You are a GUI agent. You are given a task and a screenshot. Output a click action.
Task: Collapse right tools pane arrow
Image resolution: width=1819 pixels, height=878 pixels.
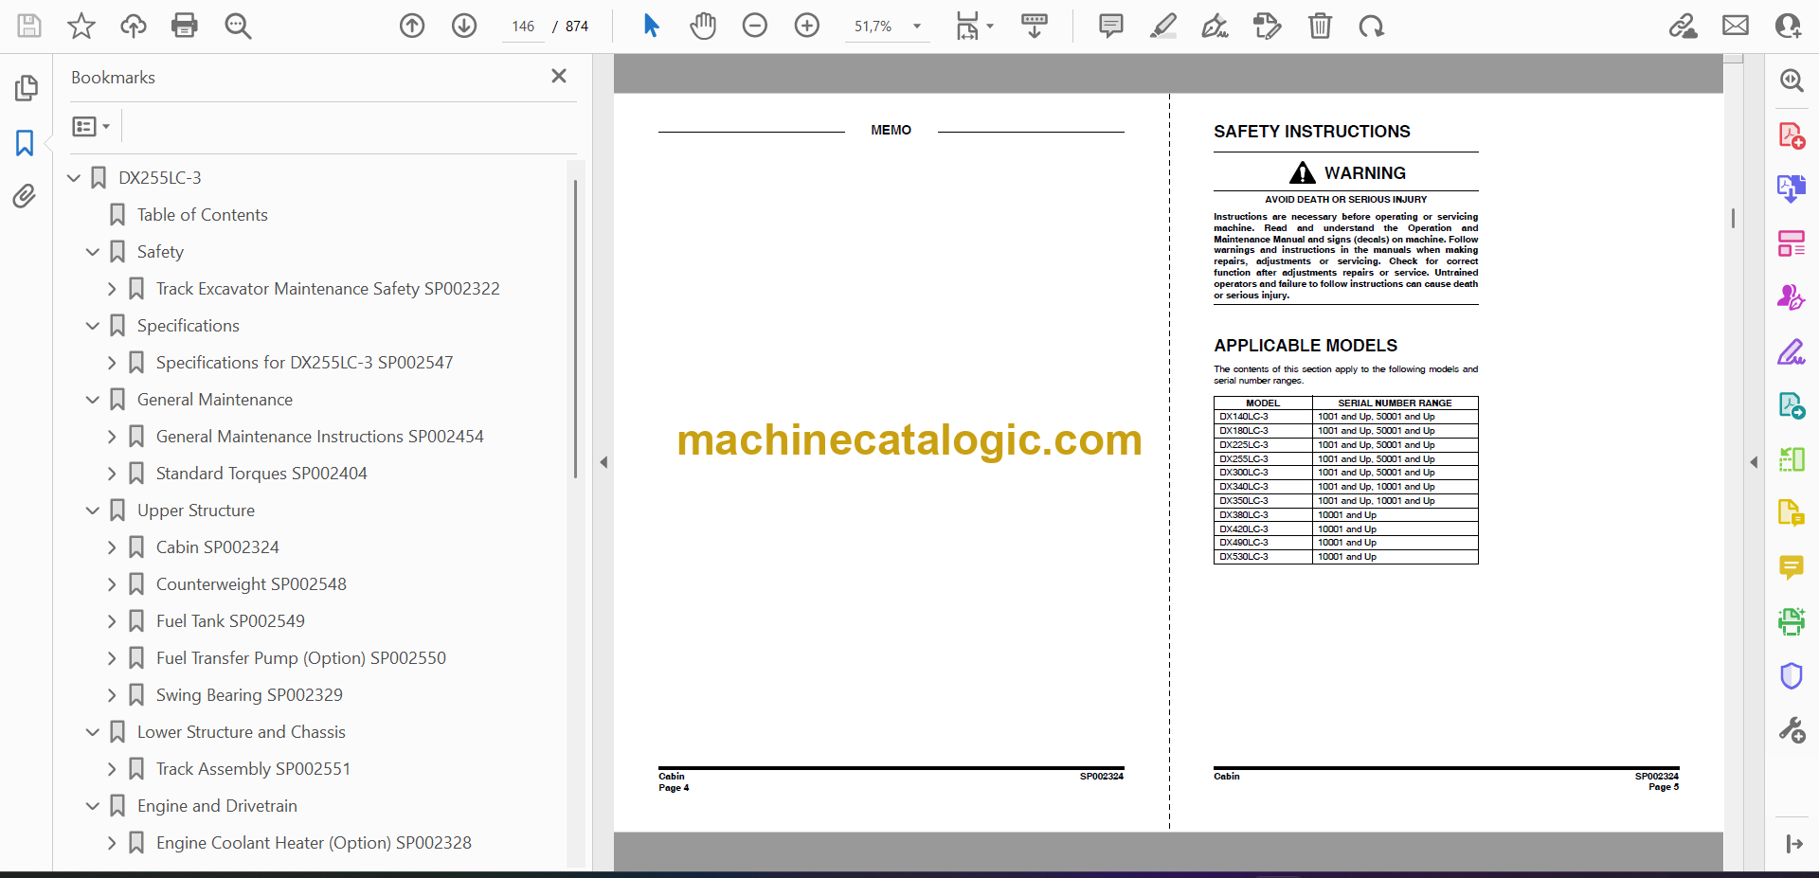pos(1754,462)
